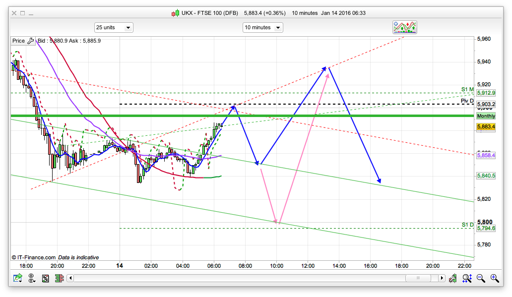
Task: Click the chart link chain icon
Action: coord(31,279)
